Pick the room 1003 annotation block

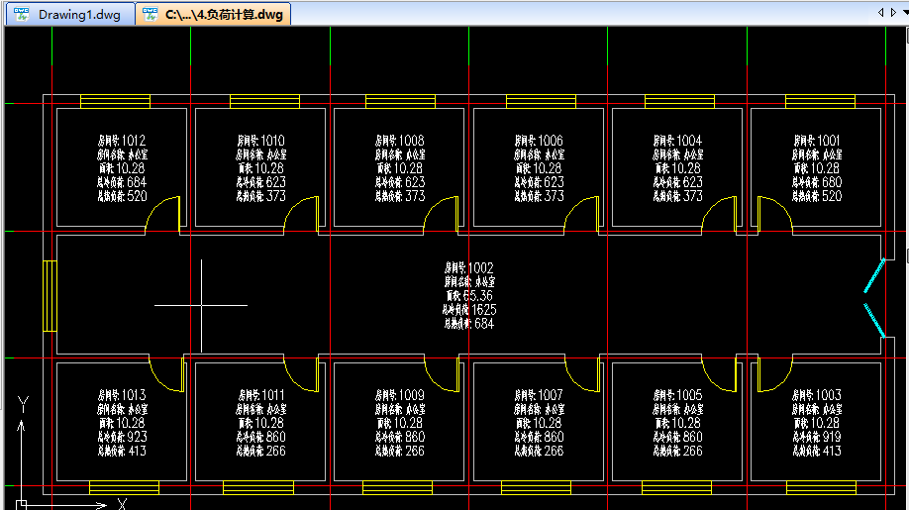tap(817, 423)
